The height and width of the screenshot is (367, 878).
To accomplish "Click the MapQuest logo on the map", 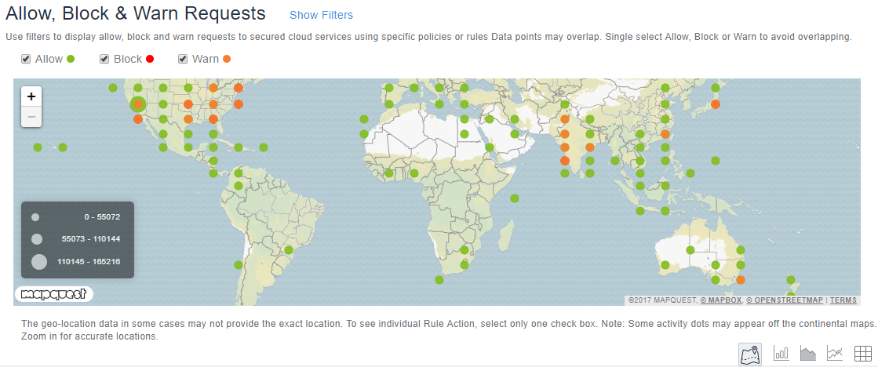I will pyautogui.click(x=54, y=294).
